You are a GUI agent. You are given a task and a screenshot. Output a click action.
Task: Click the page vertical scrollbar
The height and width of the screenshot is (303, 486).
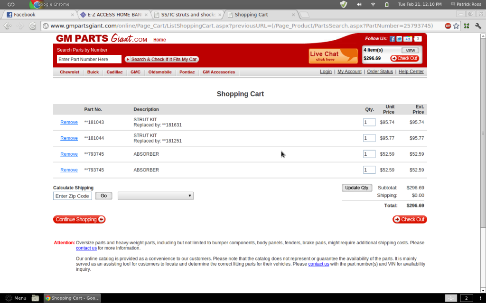(x=483, y=133)
